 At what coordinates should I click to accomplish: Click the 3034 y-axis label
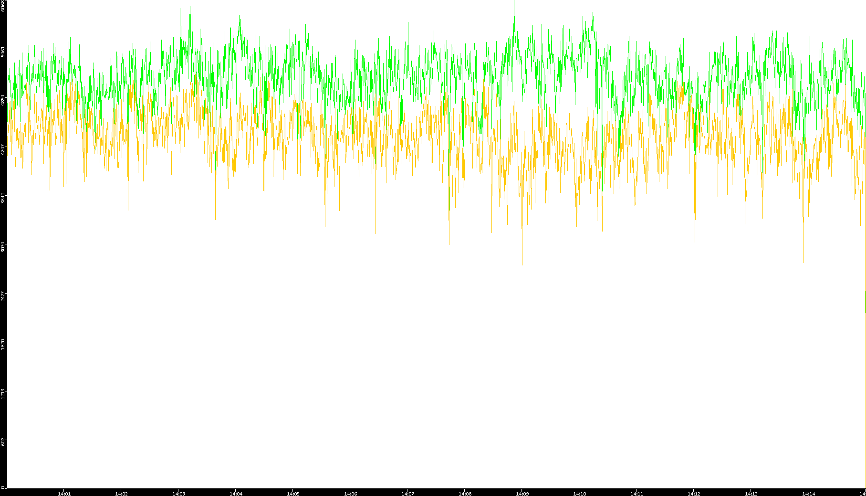pos(3,247)
